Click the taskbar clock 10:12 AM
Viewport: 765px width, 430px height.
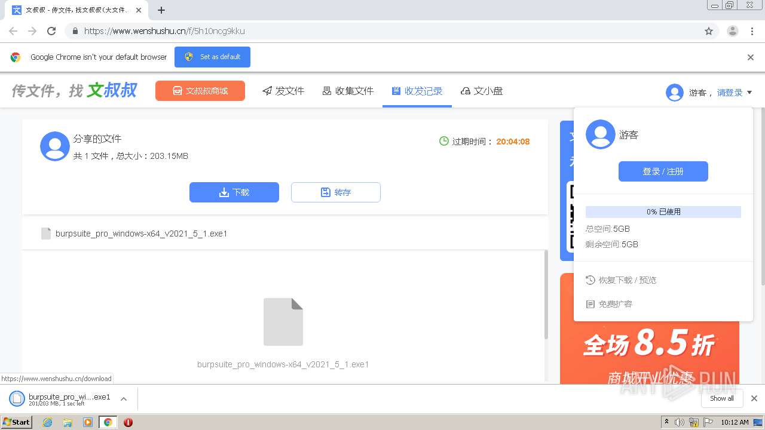[735, 422]
